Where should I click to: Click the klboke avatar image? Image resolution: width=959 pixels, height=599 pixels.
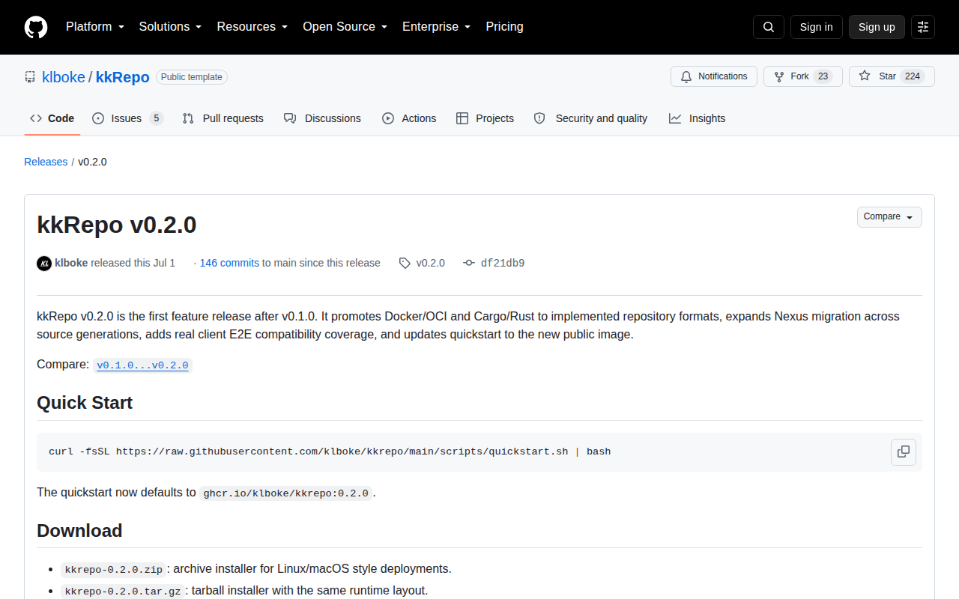pyautogui.click(x=44, y=263)
